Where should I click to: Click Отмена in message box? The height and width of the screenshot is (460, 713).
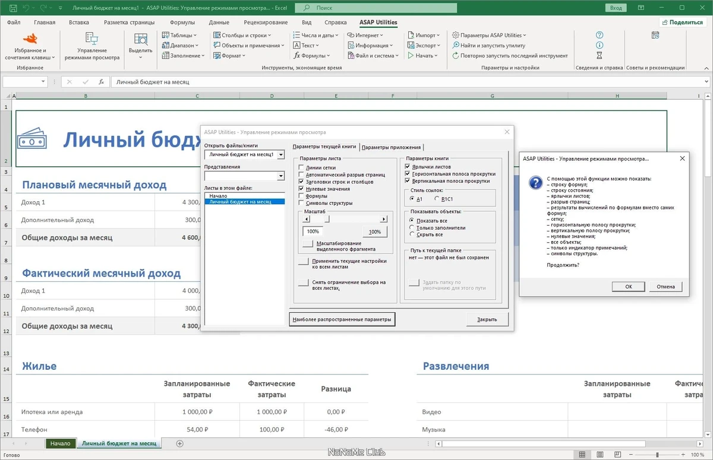665,286
